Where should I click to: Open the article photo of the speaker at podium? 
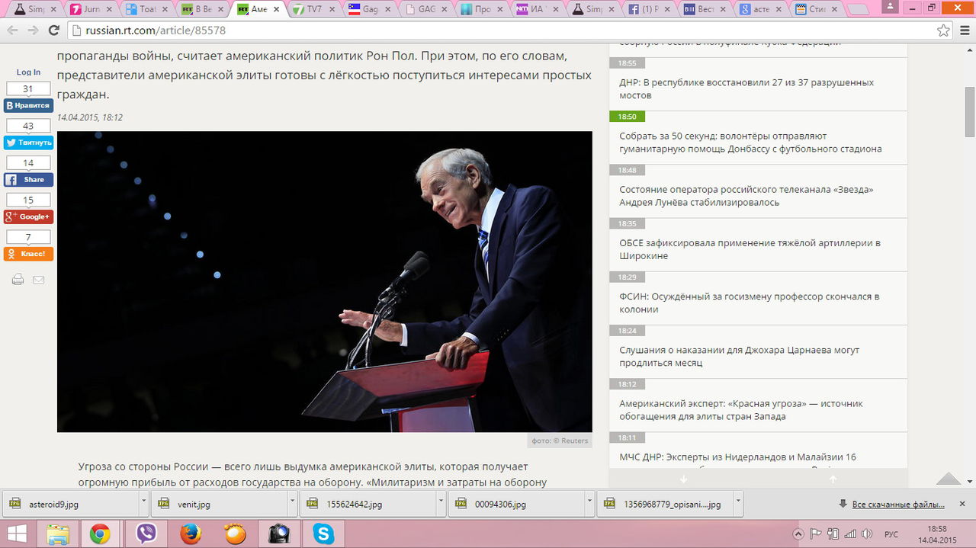coord(325,281)
